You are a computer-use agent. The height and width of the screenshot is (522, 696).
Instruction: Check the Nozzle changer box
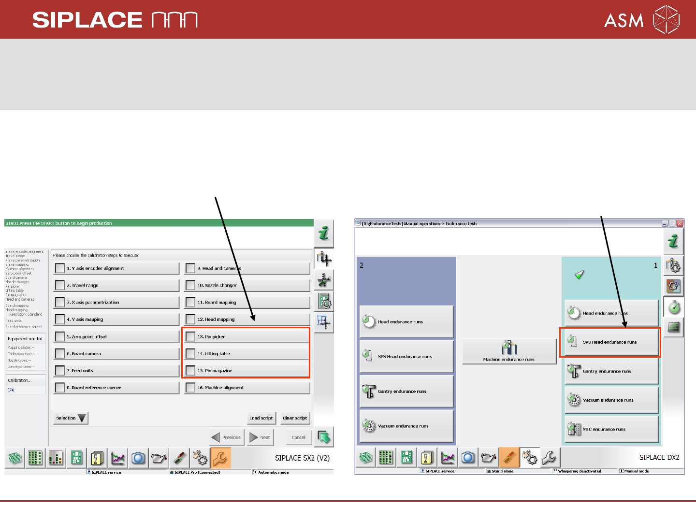click(x=190, y=285)
